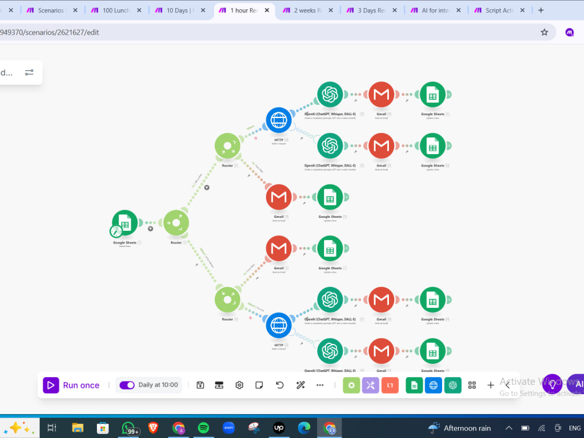Click the Undo arrow icon
The height and width of the screenshot is (438, 584).
(280, 385)
